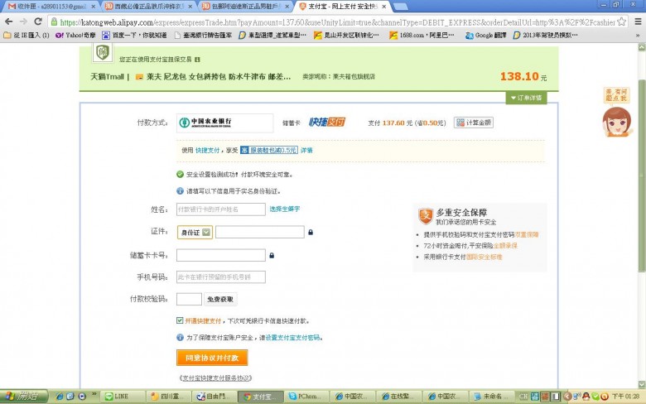Reload the Alipay payment page
Image resolution: width=646 pixels, height=404 pixels.
pos(37,22)
